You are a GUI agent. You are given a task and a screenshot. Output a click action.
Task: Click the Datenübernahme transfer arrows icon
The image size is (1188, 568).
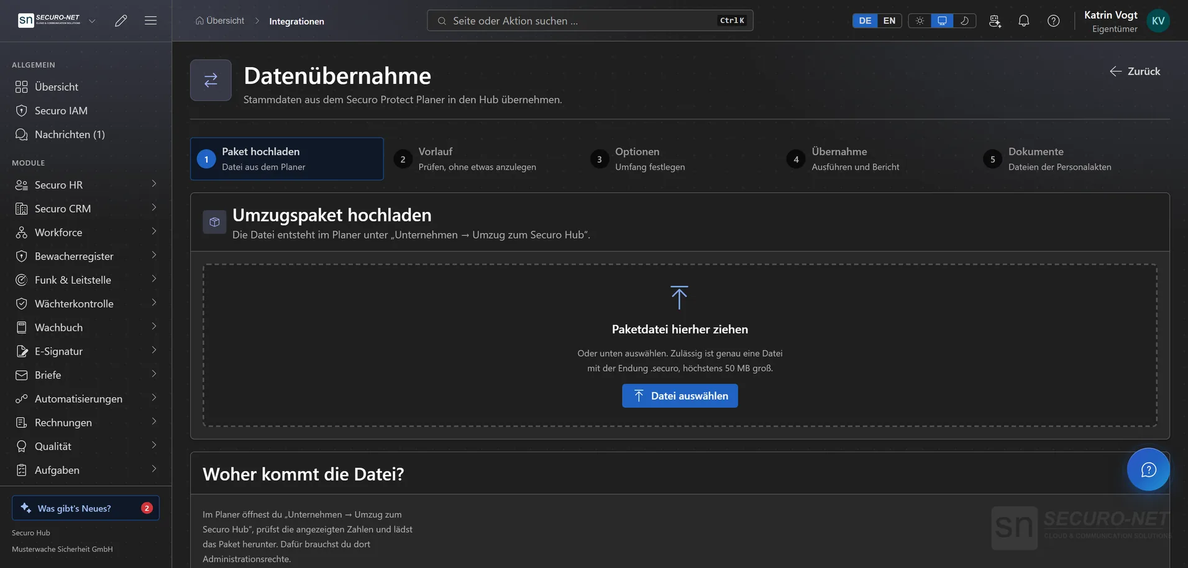(x=211, y=80)
